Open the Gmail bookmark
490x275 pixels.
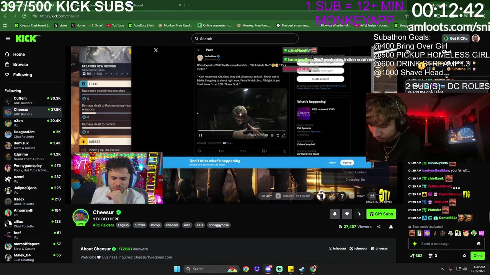tap(96, 26)
